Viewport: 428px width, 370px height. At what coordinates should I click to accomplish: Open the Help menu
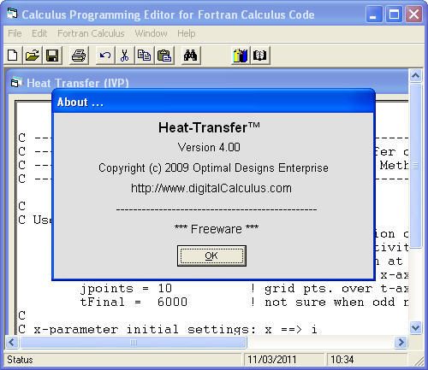point(186,33)
